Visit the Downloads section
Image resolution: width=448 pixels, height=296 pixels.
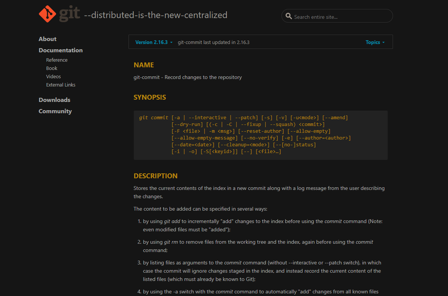(54, 100)
